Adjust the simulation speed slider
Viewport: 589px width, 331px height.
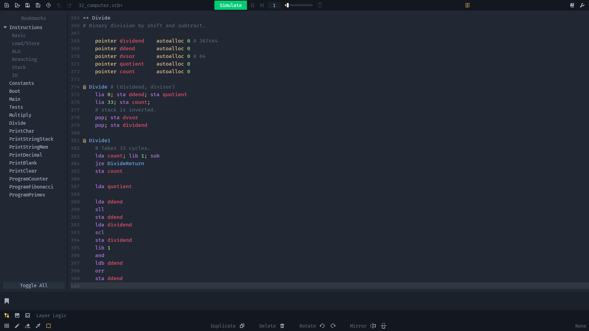[x=299, y=5]
